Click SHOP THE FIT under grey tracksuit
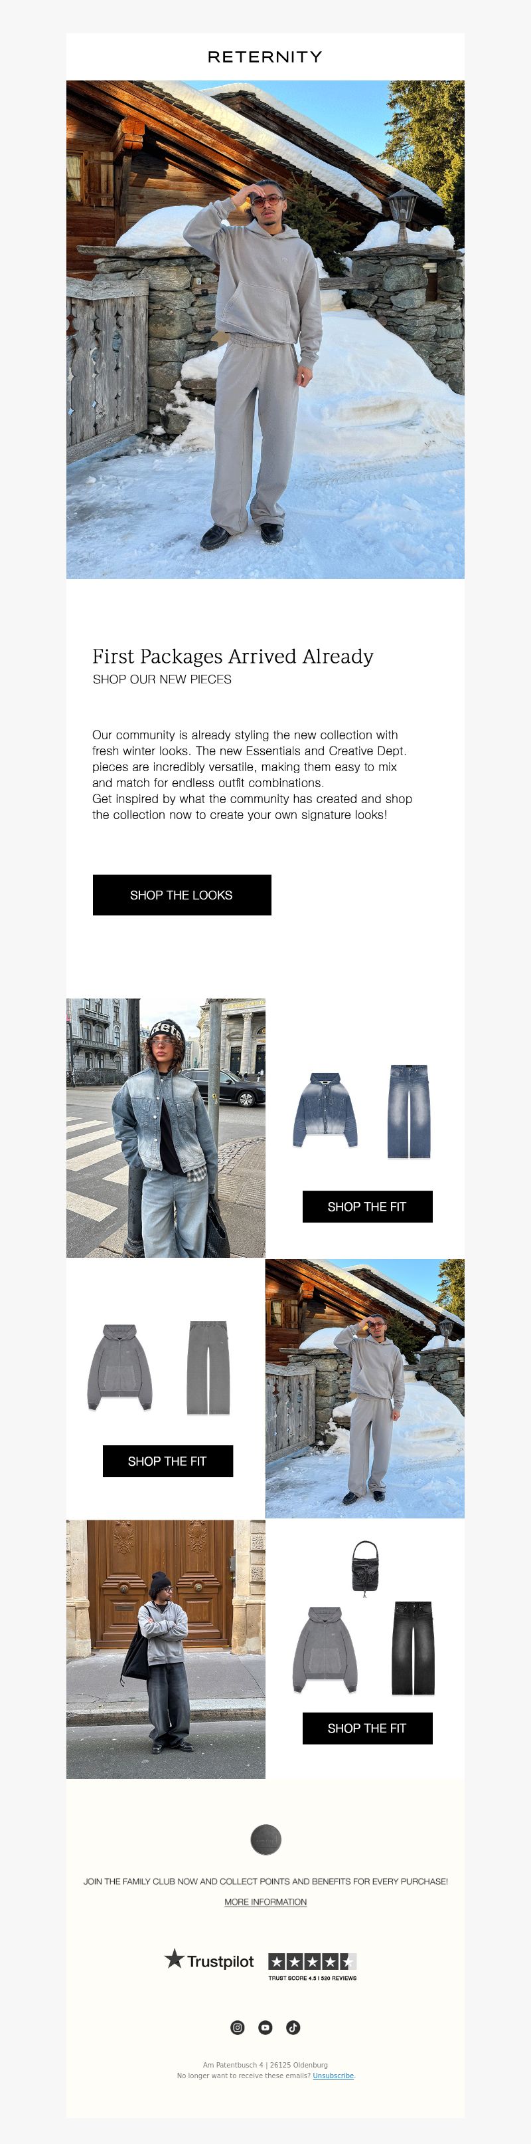Image resolution: width=531 pixels, height=2144 pixels. [168, 1461]
